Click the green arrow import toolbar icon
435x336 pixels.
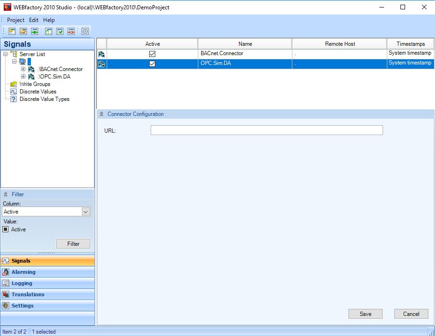[35, 31]
